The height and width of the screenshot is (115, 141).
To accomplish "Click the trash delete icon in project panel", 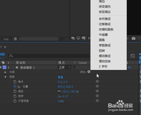I will click(x=15, y=39).
